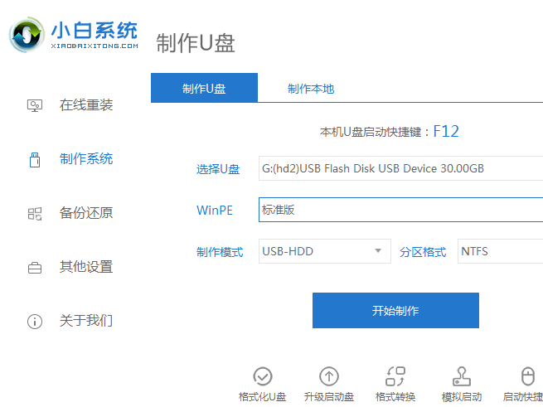543x407 pixels.
Task: Click the toolbox icon beside 其他设置
Action: point(35,268)
